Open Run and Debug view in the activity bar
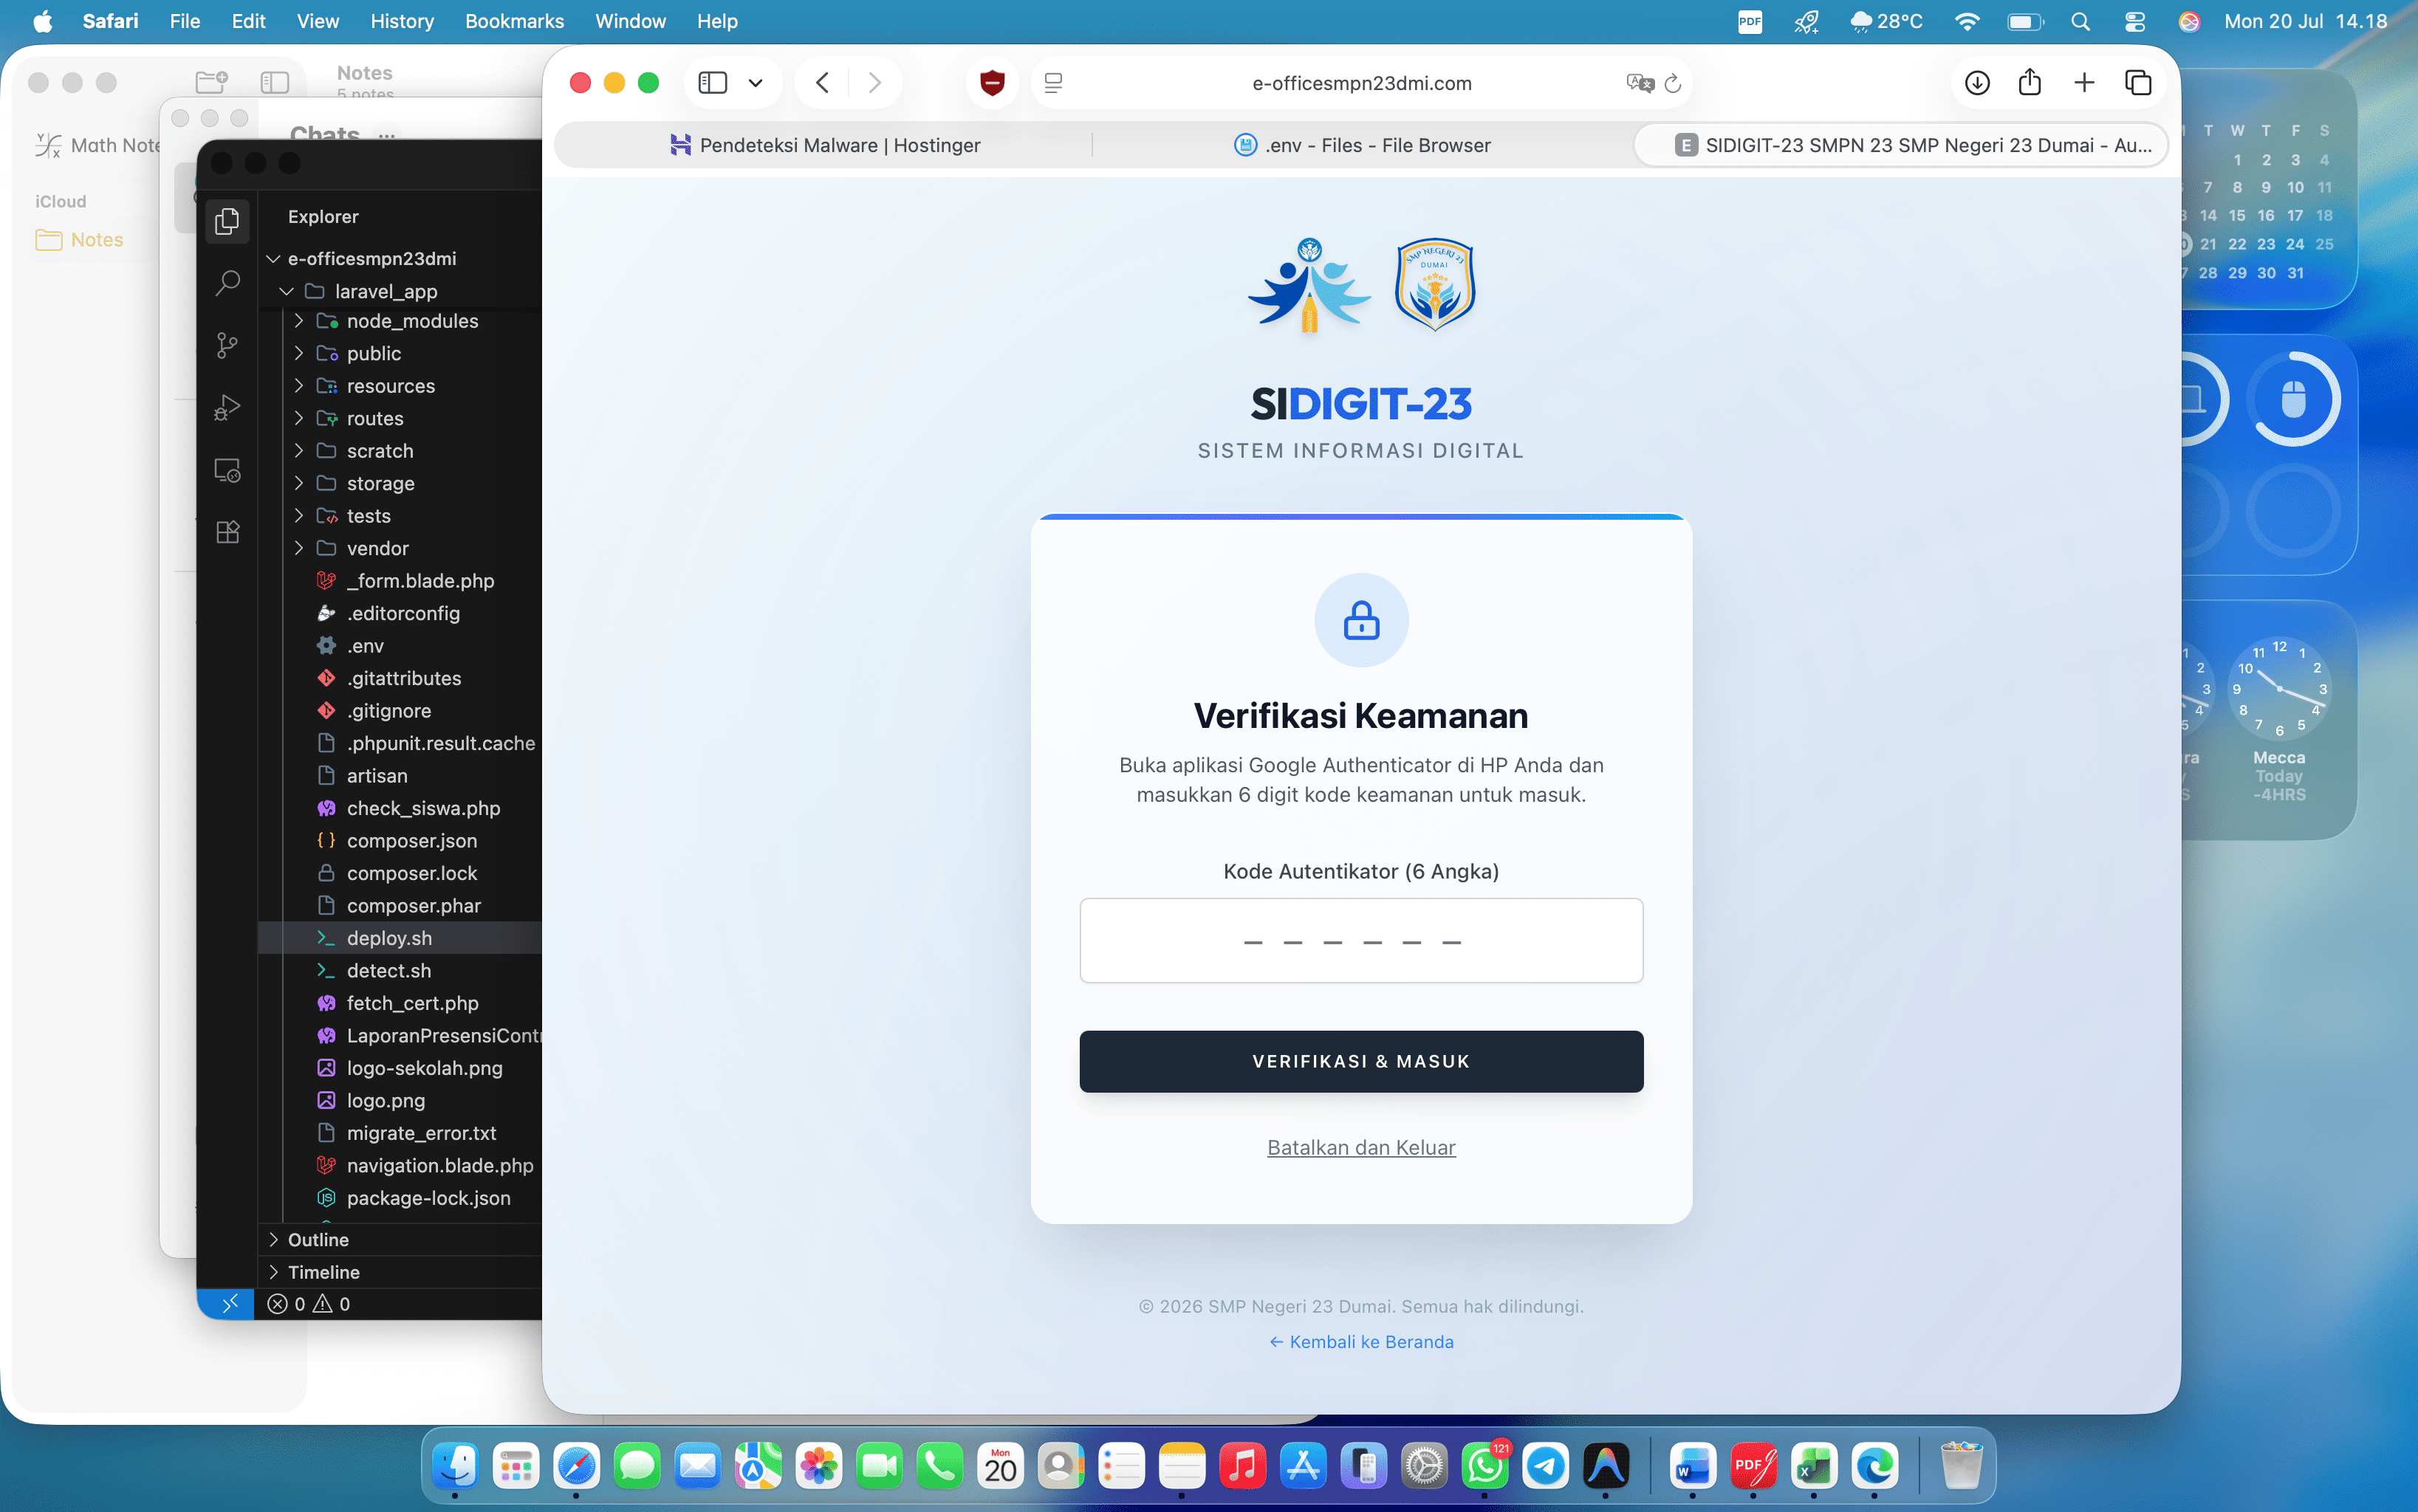Image resolution: width=2418 pixels, height=1512 pixels. point(227,408)
